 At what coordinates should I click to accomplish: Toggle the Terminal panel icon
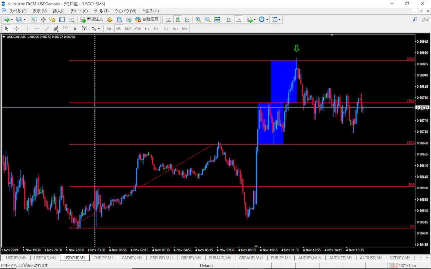click(62, 20)
